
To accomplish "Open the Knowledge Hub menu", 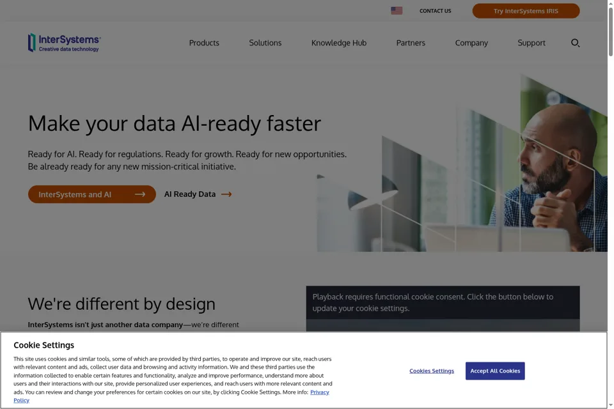I will [x=339, y=43].
